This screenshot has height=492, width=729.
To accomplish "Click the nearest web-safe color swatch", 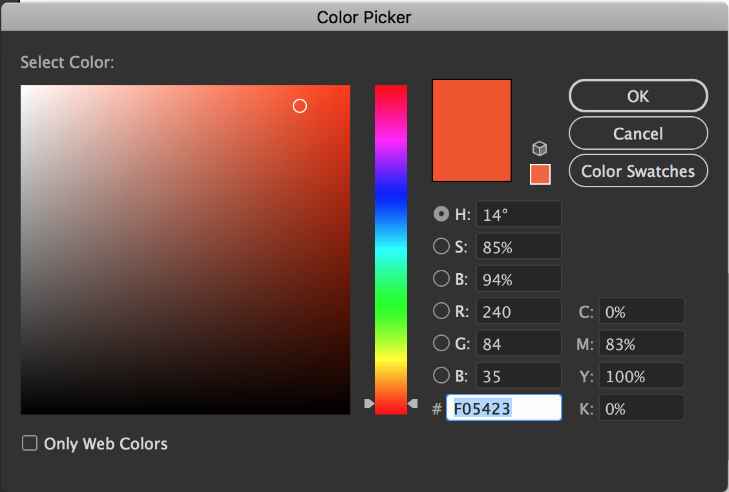I will coord(540,174).
